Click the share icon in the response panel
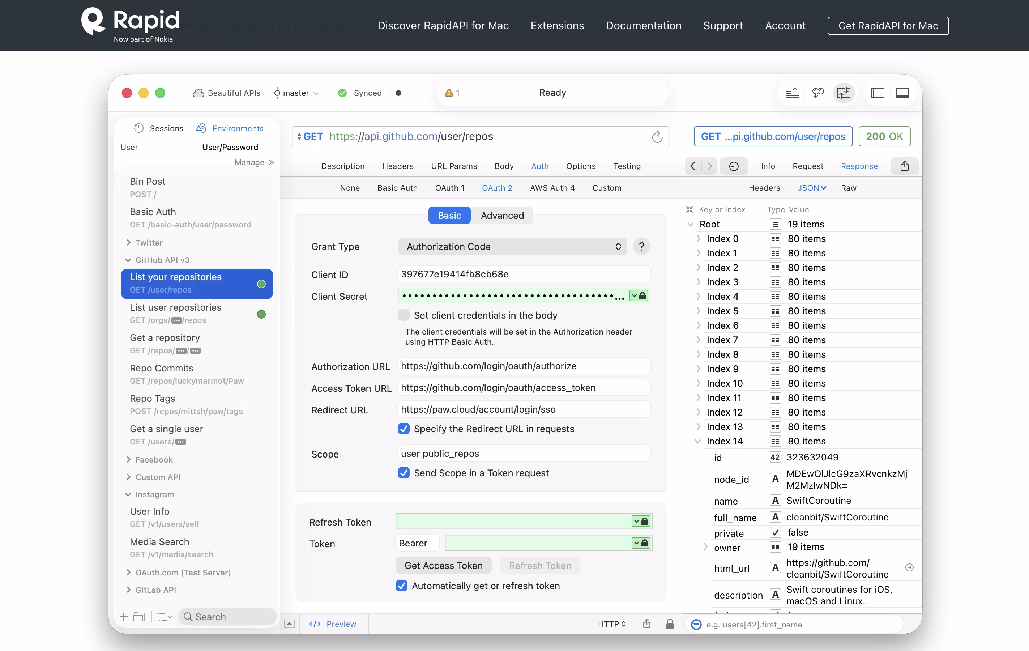1029x651 pixels. click(904, 166)
